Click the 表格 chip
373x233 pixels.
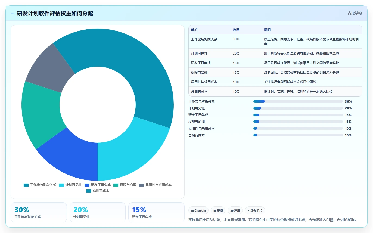[x=218, y=210]
